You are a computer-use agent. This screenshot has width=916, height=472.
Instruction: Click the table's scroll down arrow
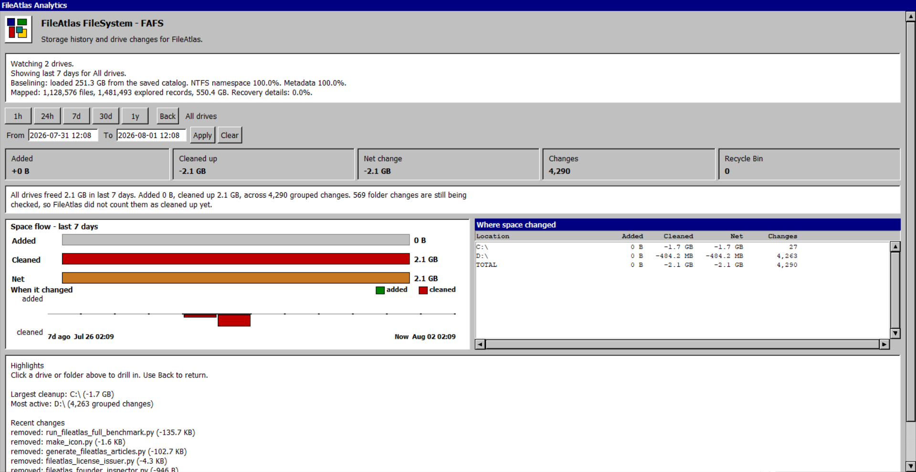coord(895,333)
